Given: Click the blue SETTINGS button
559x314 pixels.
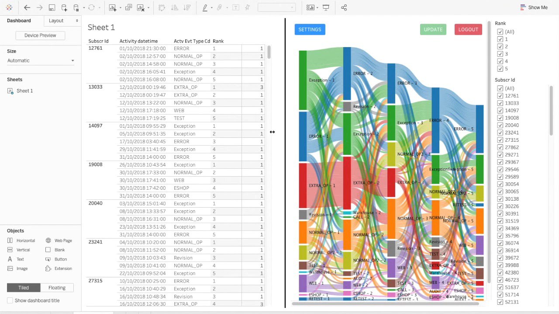Looking at the screenshot, I should coord(310,29).
